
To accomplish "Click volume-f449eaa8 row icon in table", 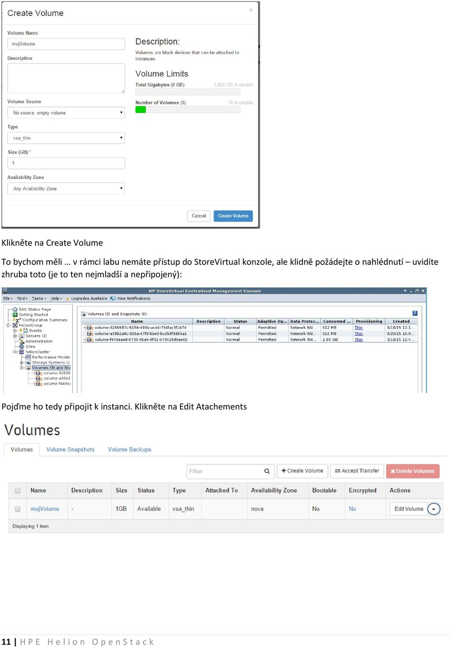I will coord(89,339).
